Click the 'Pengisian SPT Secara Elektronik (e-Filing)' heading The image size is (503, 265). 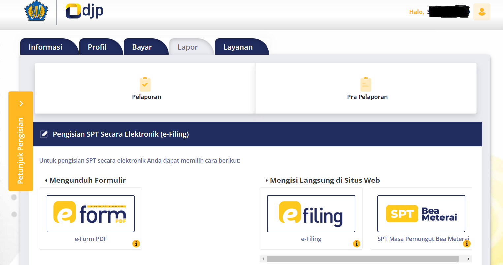(x=121, y=134)
